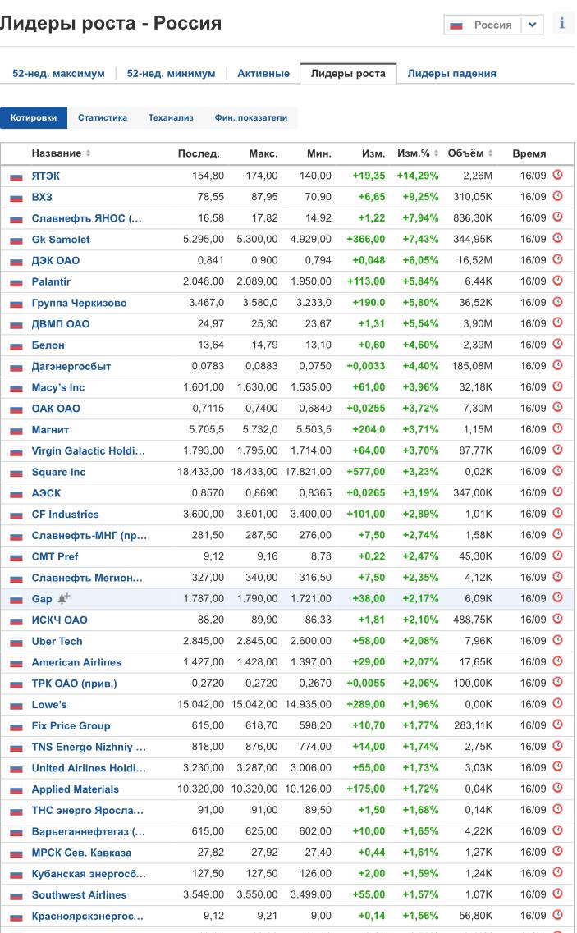Click the +14,29% change value for ЯТЭК

(x=418, y=176)
